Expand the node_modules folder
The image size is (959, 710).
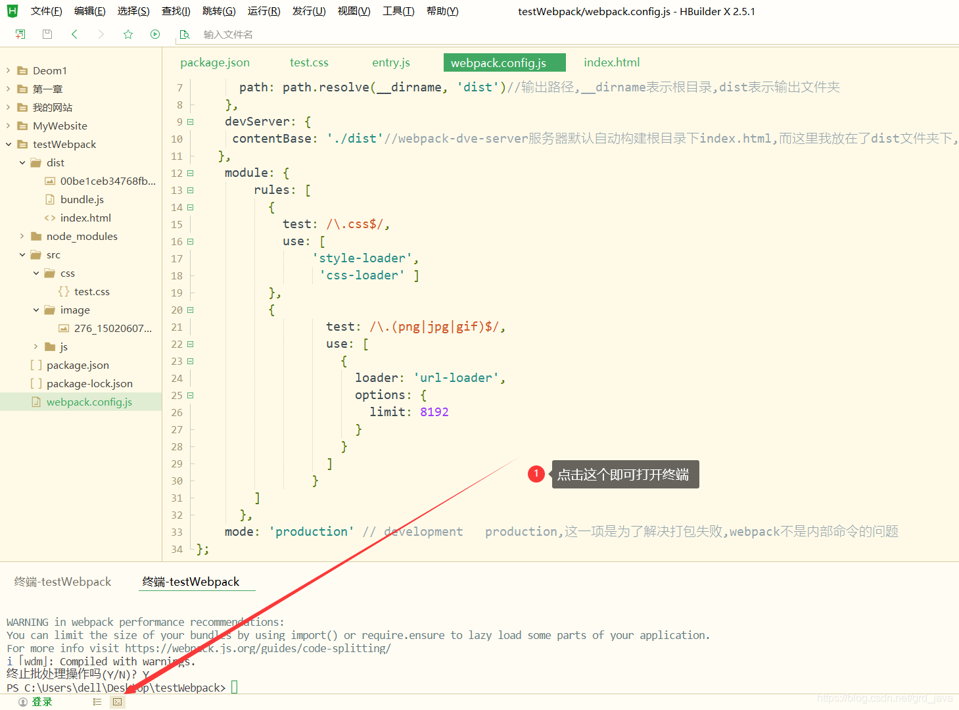pos(22,236)
